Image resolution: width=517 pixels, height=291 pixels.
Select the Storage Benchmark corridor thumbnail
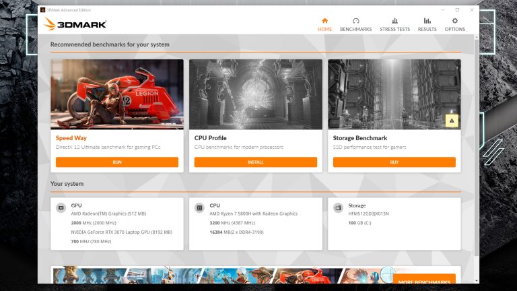coord(394,94)
